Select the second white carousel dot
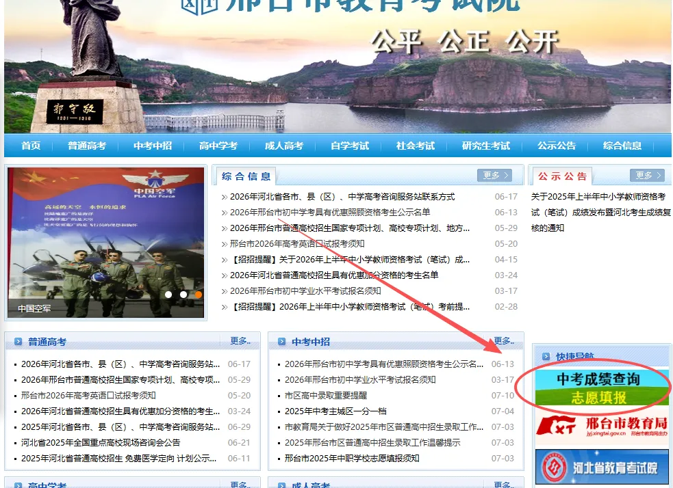The height and width of the screenshot is (488, 673). pos(183,295)
